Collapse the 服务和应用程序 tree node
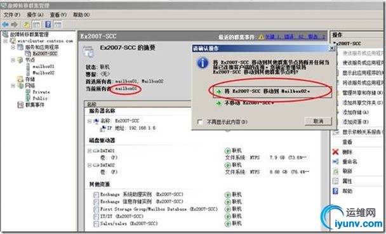 pyautogui.click(x=13, y=47)
